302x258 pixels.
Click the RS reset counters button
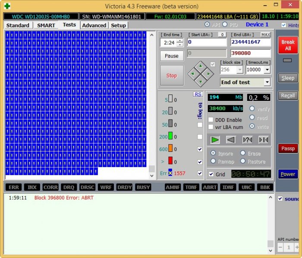pyautogui.click(x=198, y=94)
